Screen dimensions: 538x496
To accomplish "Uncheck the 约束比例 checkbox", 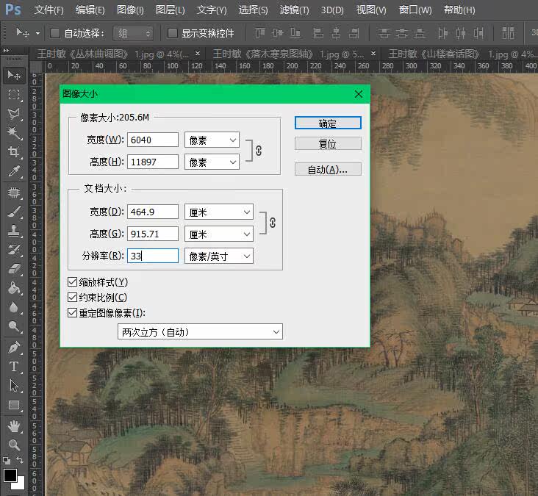I will click(72, 297).
